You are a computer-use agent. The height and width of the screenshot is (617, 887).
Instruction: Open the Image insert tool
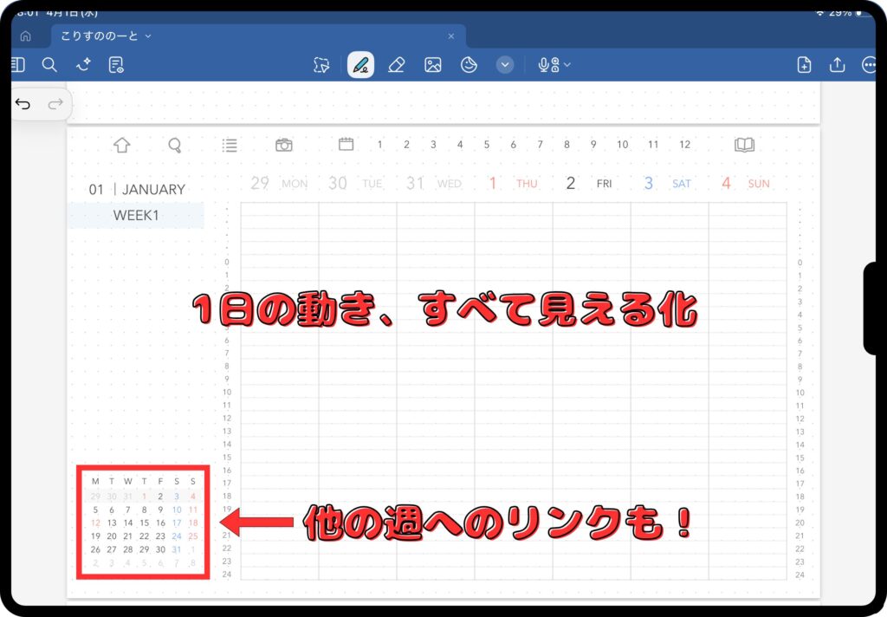pos(433,65)
